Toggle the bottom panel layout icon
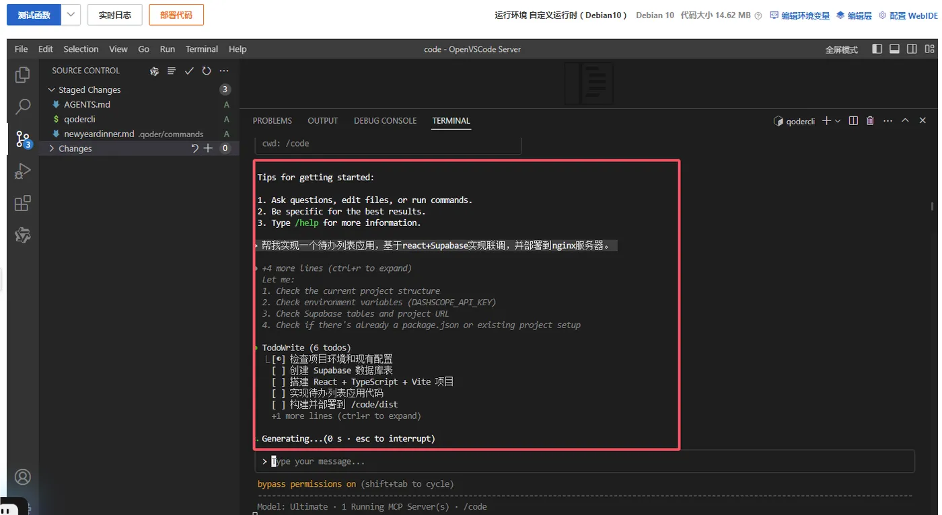942x515 pixels. [894, 49]
